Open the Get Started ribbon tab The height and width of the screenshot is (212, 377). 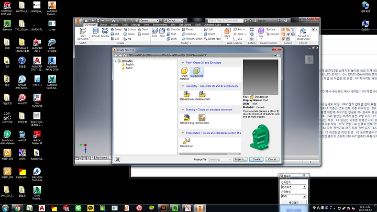(x=185, y=25)
